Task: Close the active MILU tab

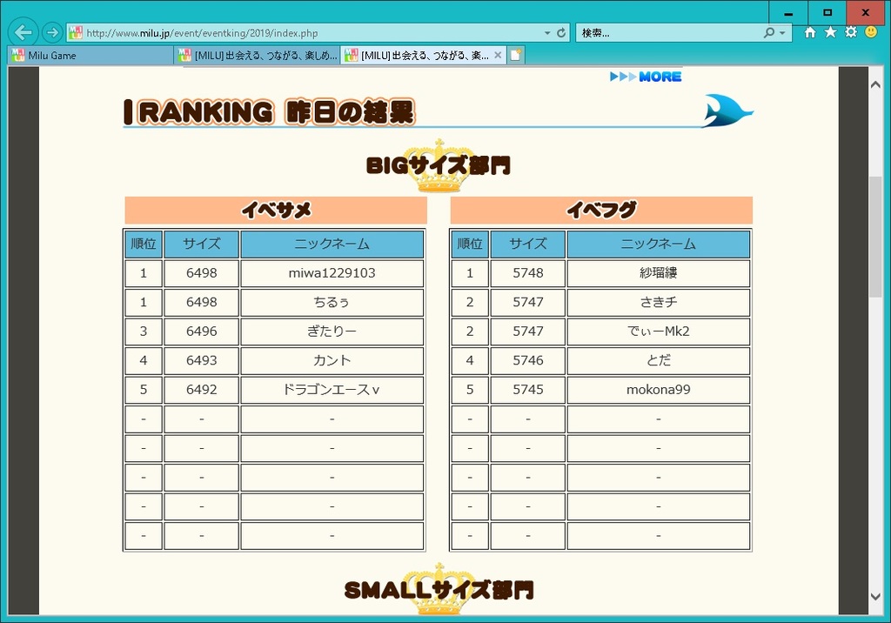Action: 498,55
